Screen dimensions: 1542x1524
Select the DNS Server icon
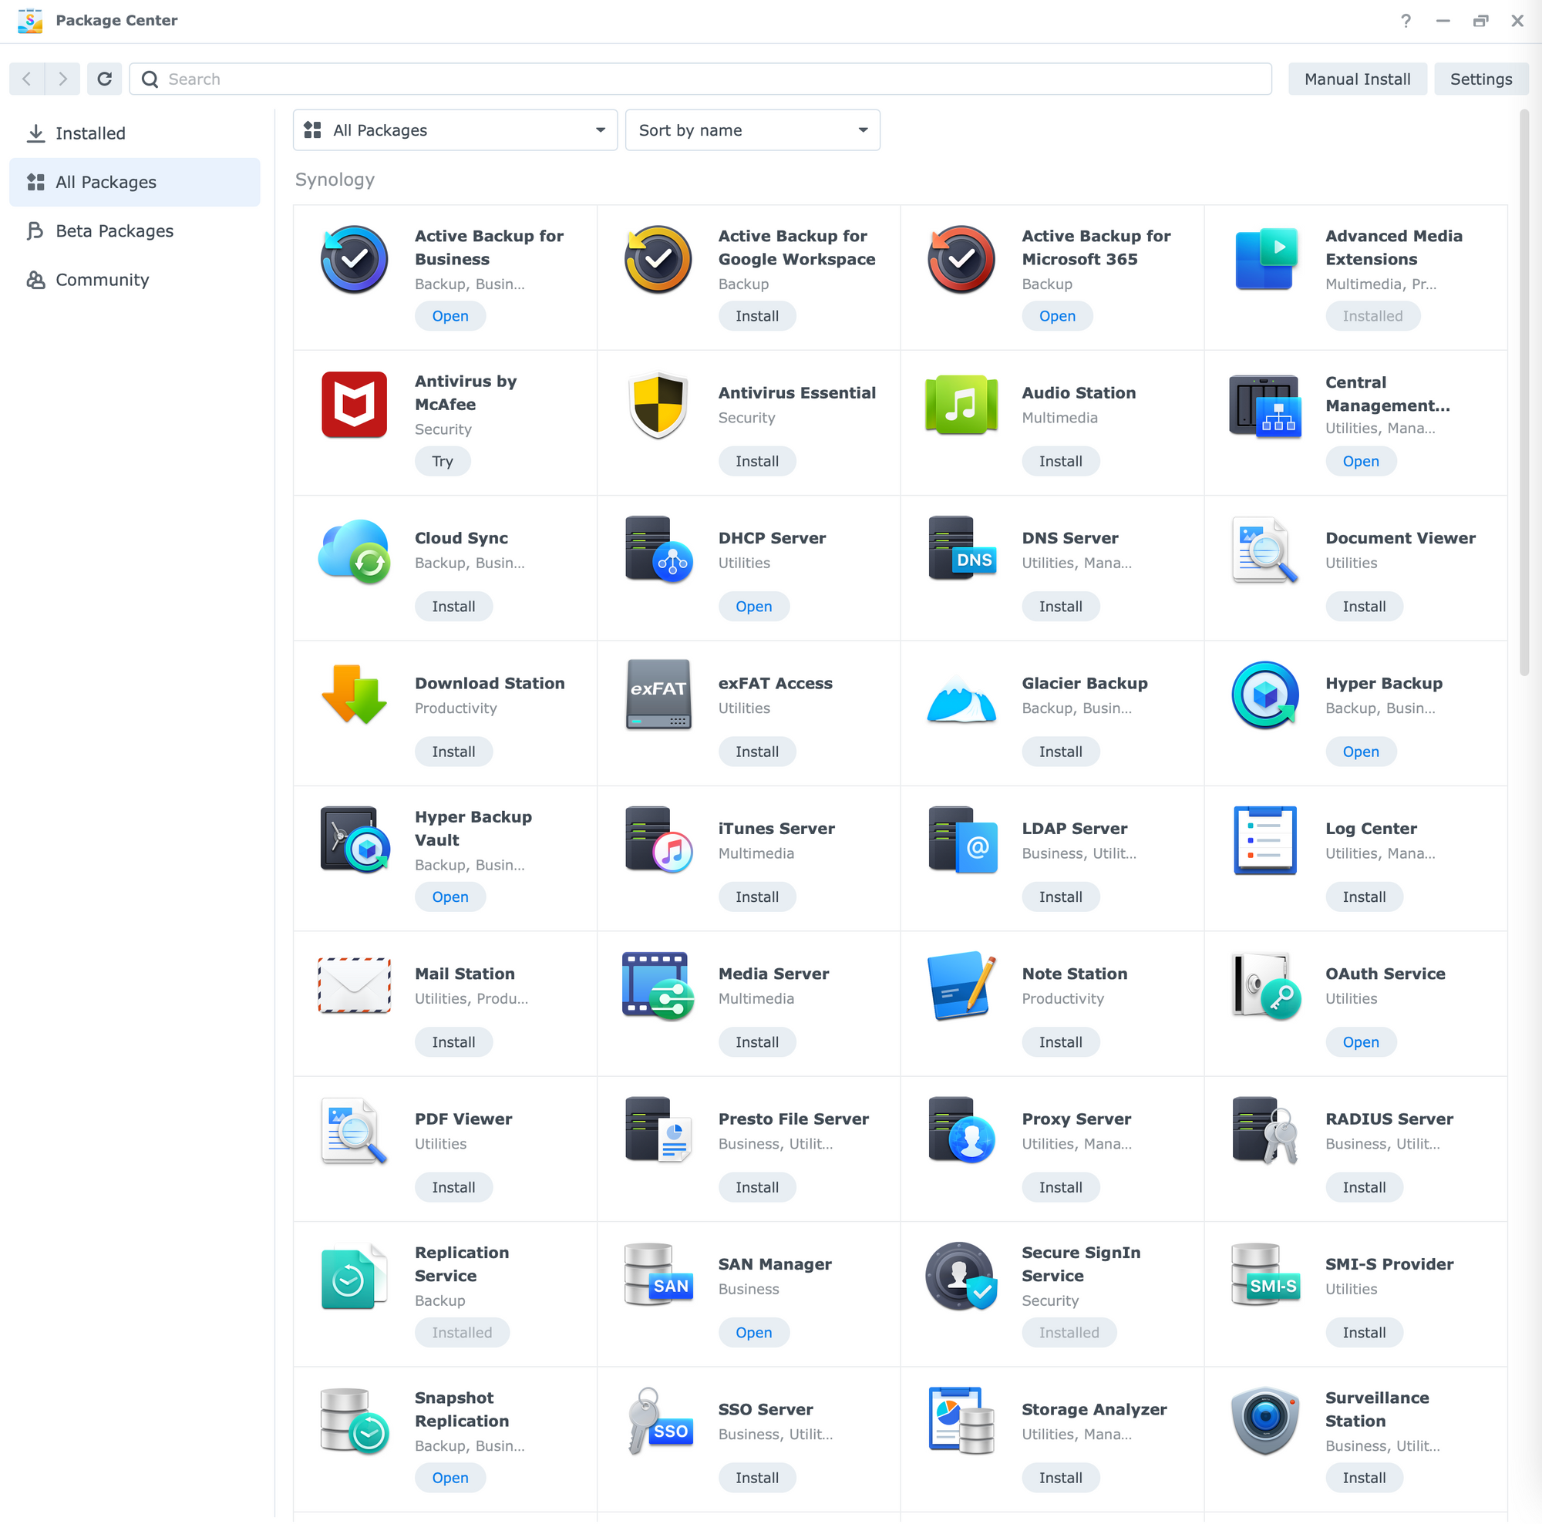coord(961,550)
